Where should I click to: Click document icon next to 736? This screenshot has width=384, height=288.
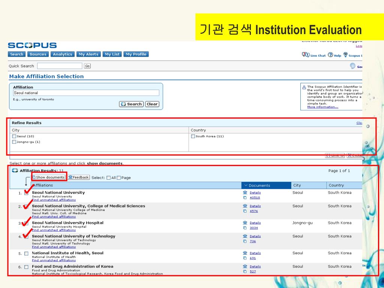click(x=244, y=241)
